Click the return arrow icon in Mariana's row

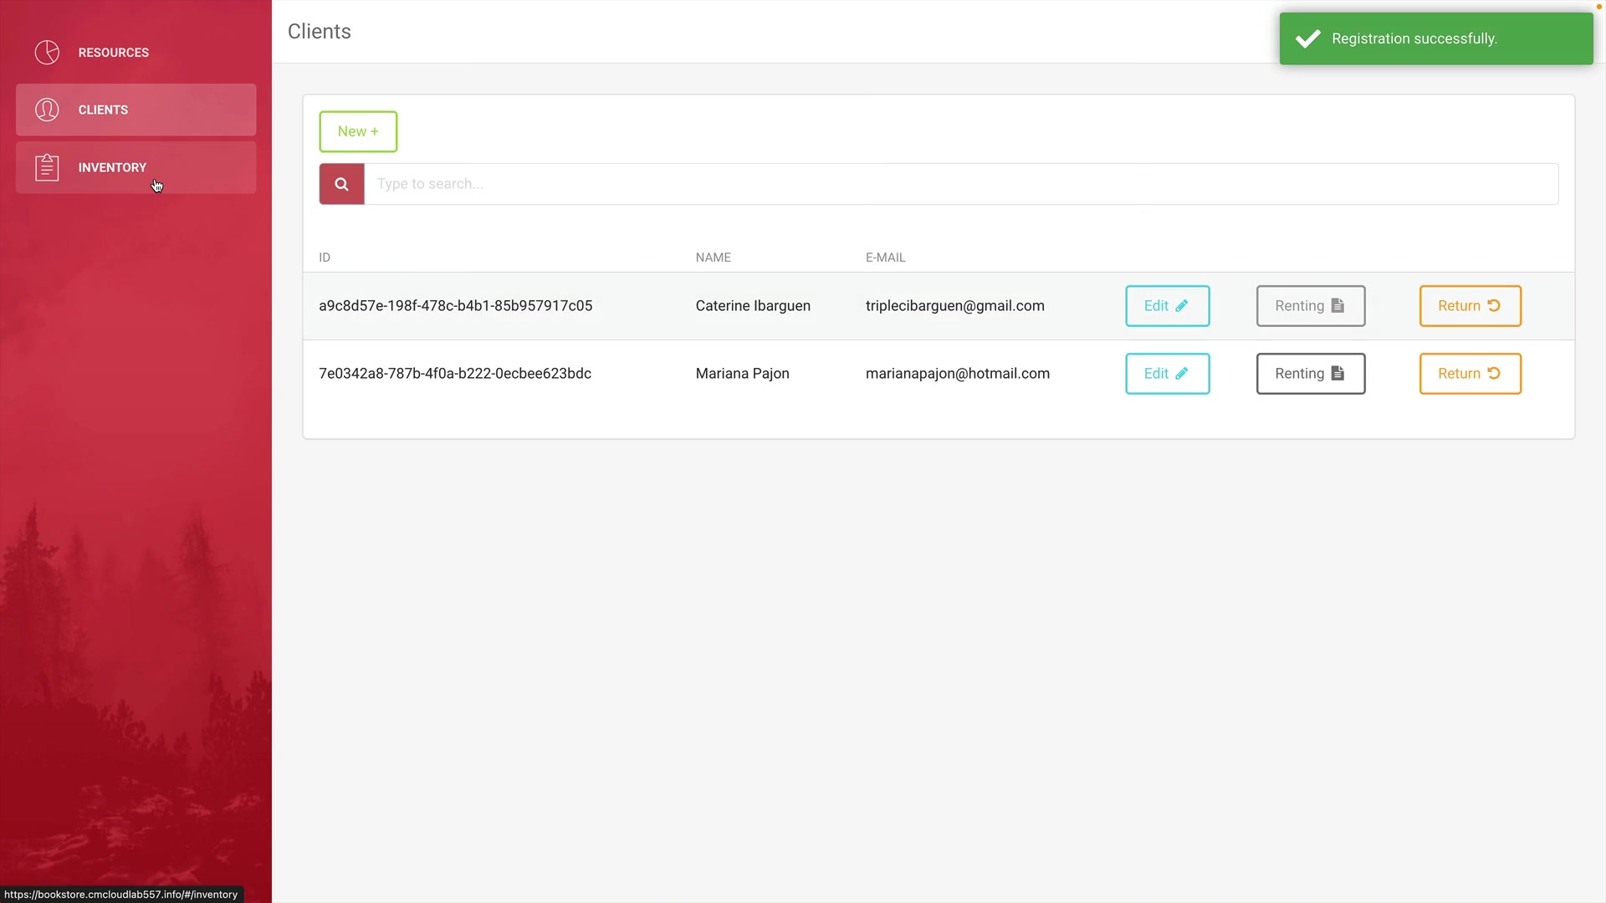point(1494,374)
